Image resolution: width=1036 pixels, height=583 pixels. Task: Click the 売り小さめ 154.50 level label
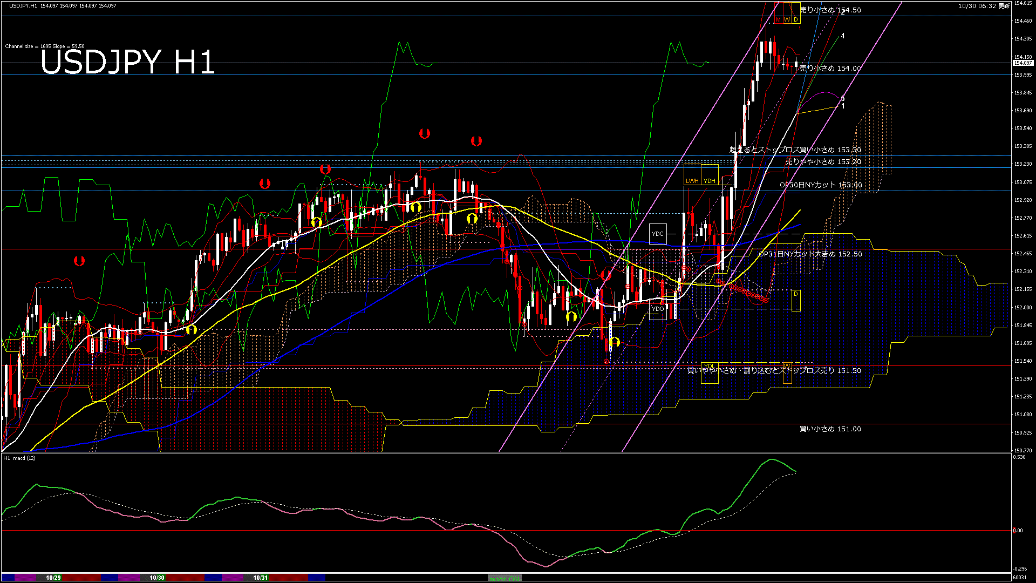[830, 10]
